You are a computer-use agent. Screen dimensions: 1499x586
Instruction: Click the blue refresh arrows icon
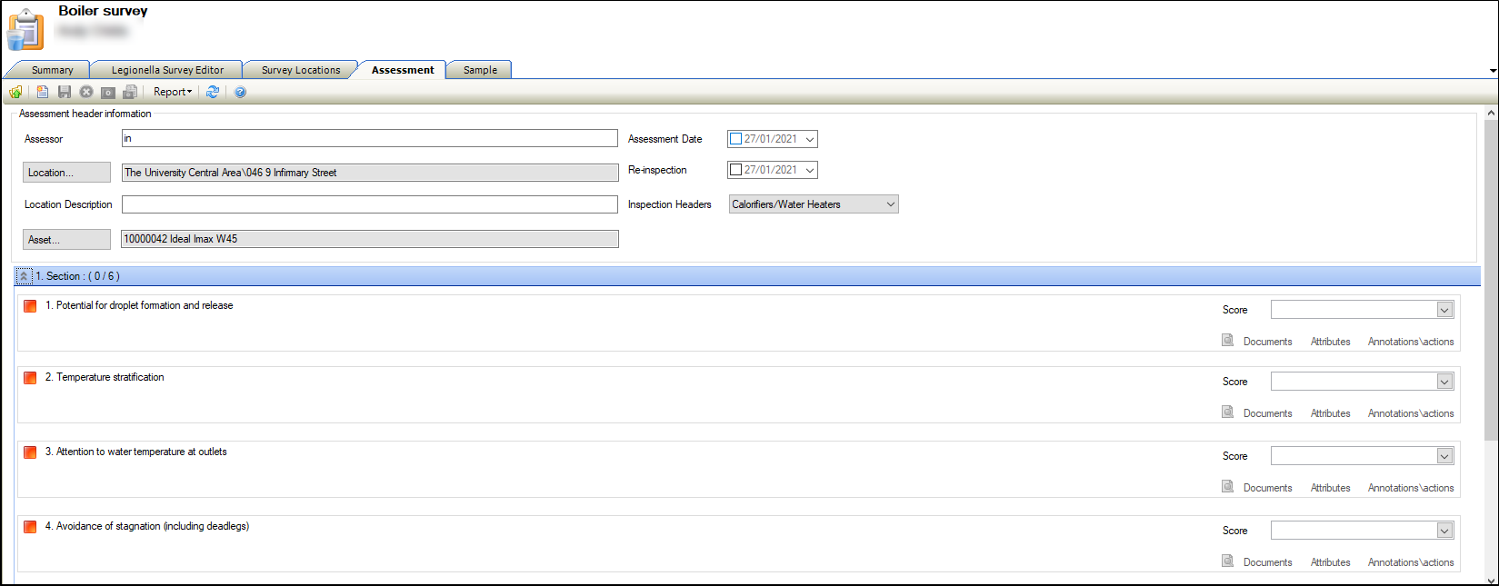[213, 92]
